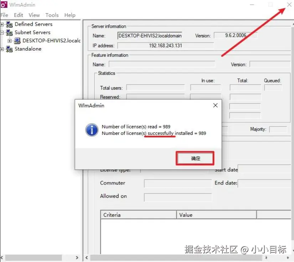Open the View menu
This screenshot has width=294, height=262.
click(34, 15)
